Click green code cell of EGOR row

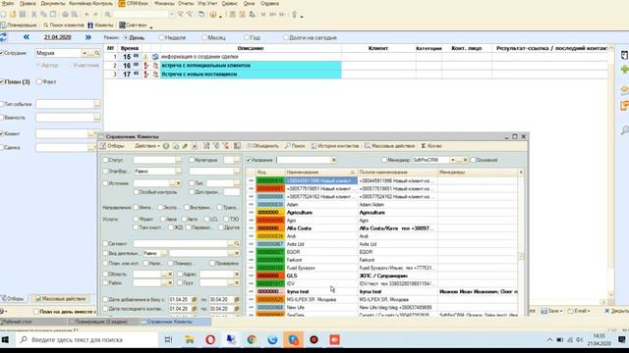pyautogui.click(x=270, y=252)
